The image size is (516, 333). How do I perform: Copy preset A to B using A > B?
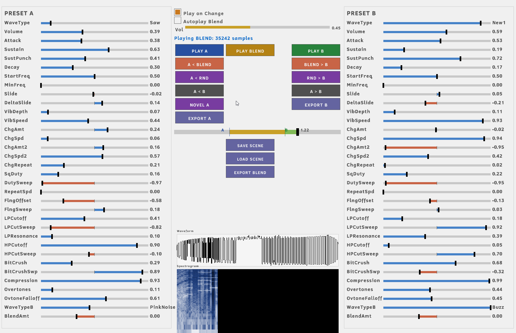tap(316, 91)
